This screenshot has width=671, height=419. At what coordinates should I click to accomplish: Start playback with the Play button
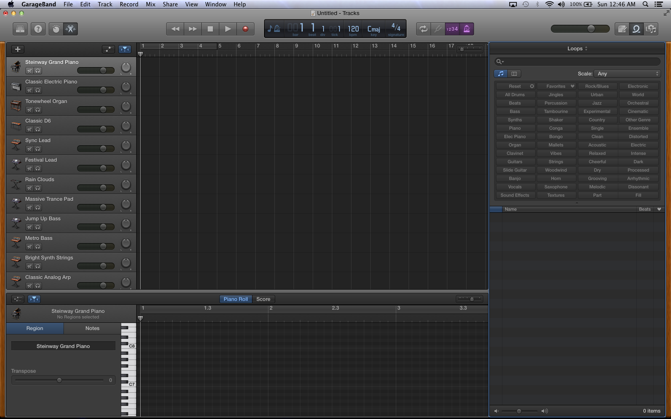(228, 29)
